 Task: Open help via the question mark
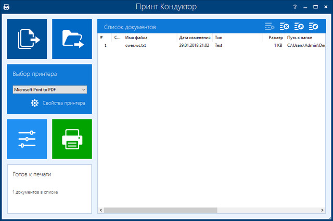[296, 7]
